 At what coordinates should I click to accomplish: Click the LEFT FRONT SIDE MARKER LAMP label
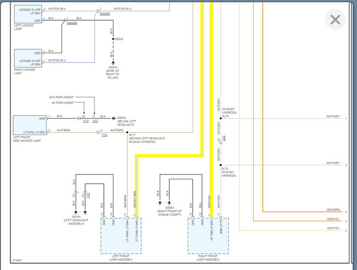[27, 139]
